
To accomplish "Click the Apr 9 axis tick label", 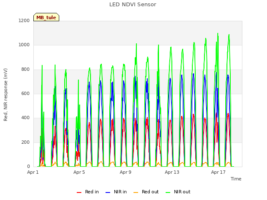I will tap(126, 172).
